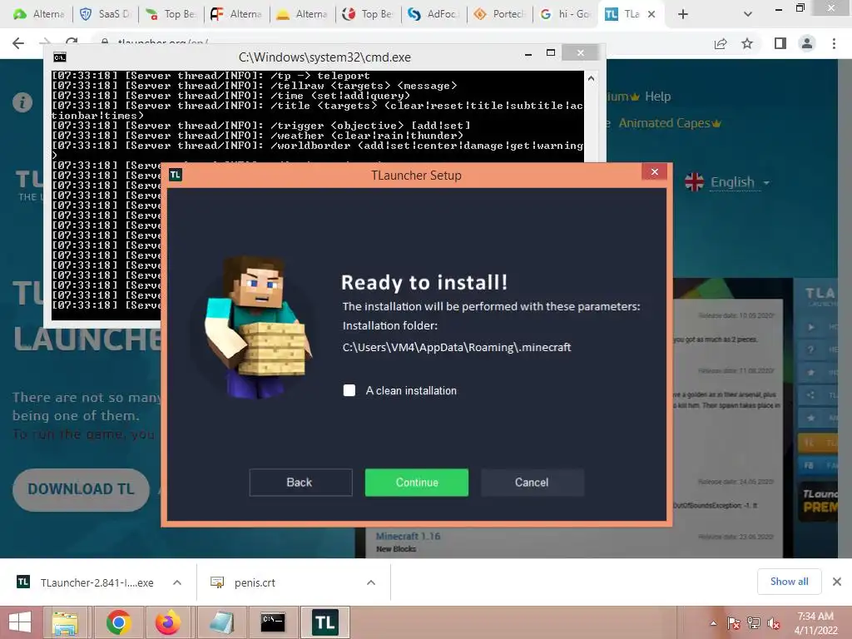Viewport: 852px width, 639px height.
Task: Open the notepad-like taskbar app
Action: 221,622
